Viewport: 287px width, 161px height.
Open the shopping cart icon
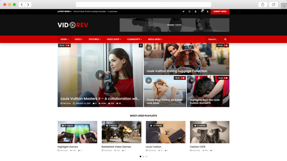pyautogui.click(x=202, y=11)
